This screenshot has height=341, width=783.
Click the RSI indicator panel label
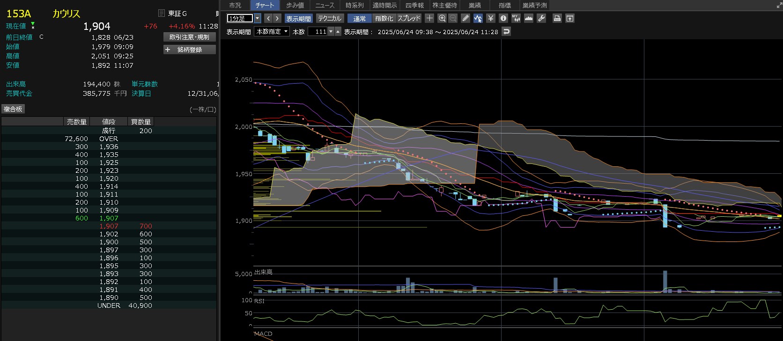click(x=259, y=301)
